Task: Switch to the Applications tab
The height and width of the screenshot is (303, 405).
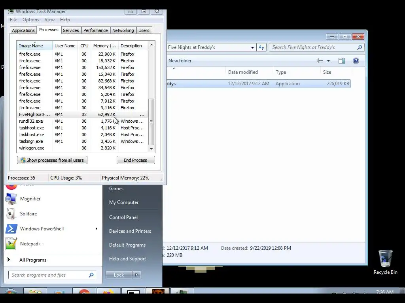Action: click(23, 30)
